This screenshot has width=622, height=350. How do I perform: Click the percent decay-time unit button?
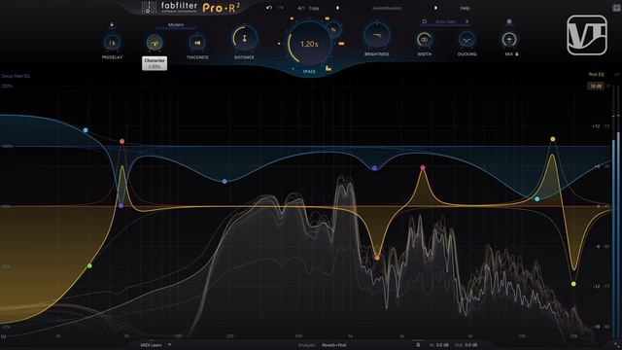click(x=333, y=29)
